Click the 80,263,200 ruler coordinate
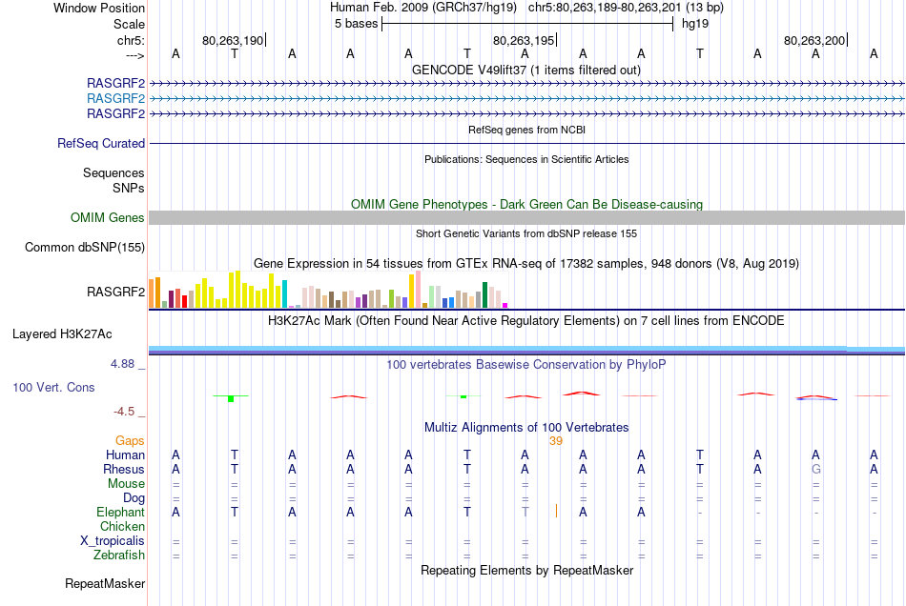Viewport: 906px width, 606px height. pos(814,40)
